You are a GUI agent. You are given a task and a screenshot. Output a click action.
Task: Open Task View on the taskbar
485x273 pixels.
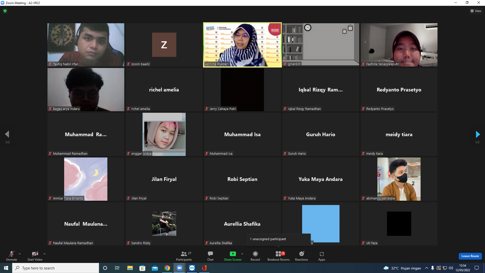tap(117, 268)
